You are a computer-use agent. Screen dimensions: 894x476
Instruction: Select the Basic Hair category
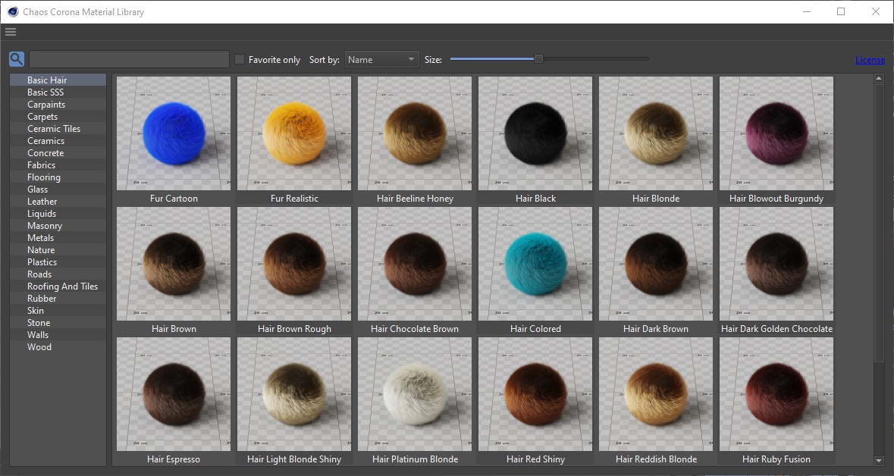(x=58, y=80)
